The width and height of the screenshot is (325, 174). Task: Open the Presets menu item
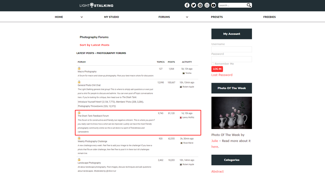point(217,17)
